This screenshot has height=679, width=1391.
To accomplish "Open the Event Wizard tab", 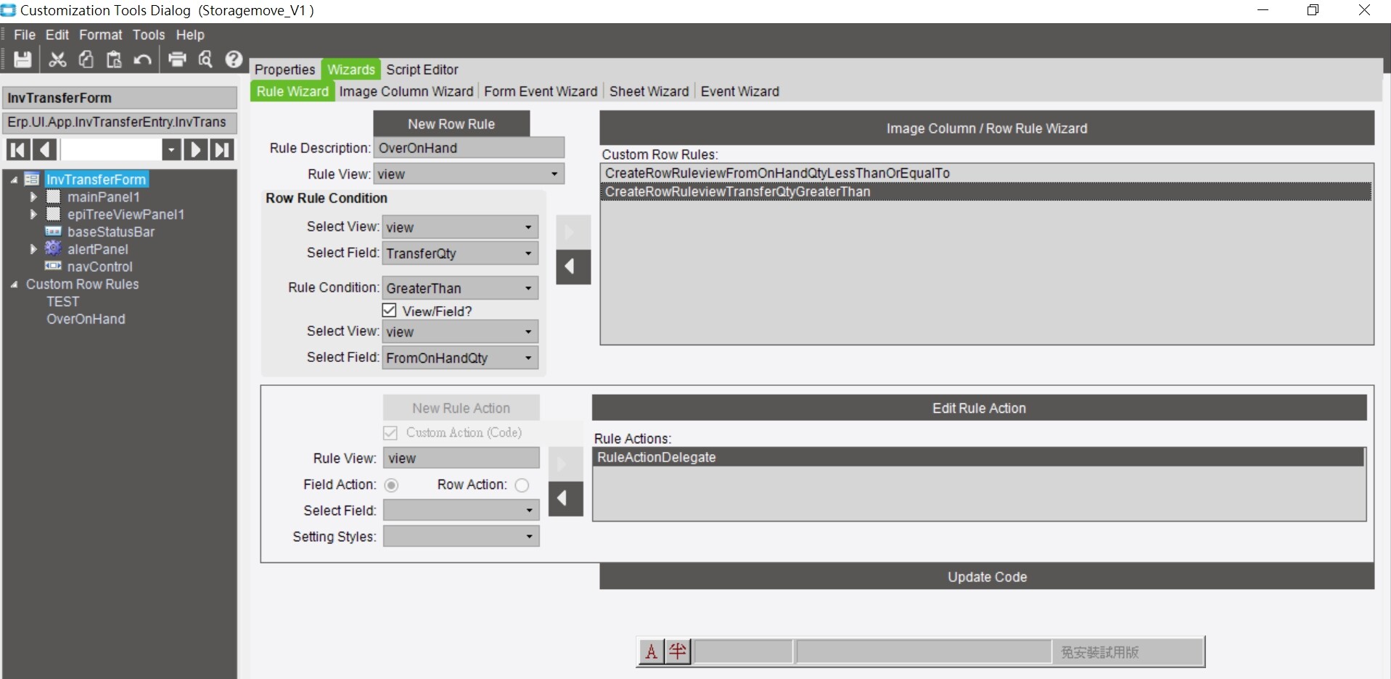I will [740, 91].
